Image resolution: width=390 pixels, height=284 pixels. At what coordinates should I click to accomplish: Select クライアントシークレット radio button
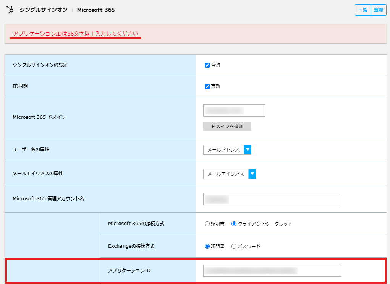point(233,224)
